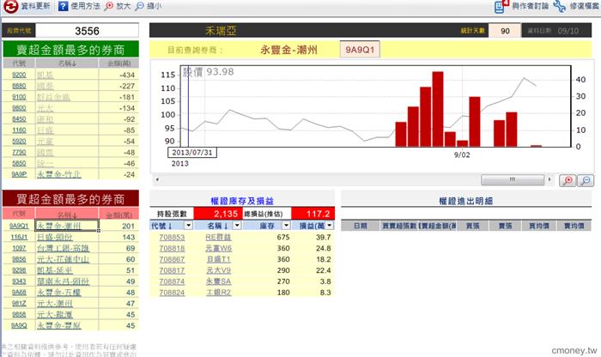The height and width of the screenshot is (357, 601).
Task: Select the chart scrollbar thumb
Action: [513, 179]
